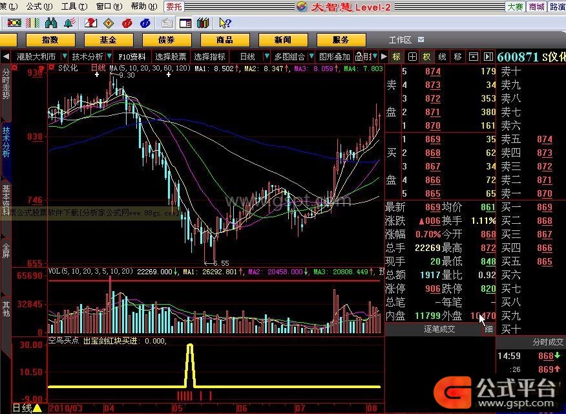Image resolution: width=566 pixels, height=414 pixels.
Task: Toggle the window layout panel icon
Action: [x=185, y=23]
